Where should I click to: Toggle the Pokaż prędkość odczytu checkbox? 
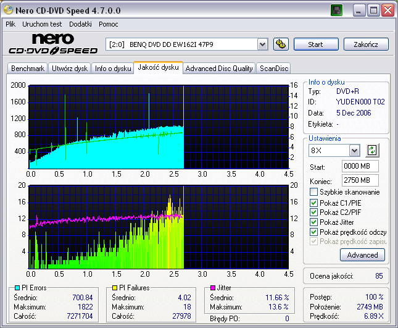[x=313, y=232]
